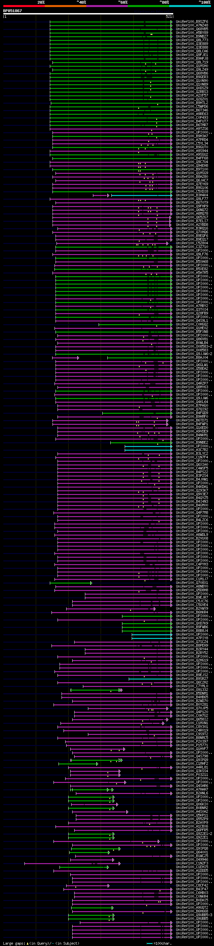Image resolution: width=214 pixels, height=946 pixels.
Task: Click the cyan ~100% legend color bar
Action: pyautogui.click(x=190, y=6)
